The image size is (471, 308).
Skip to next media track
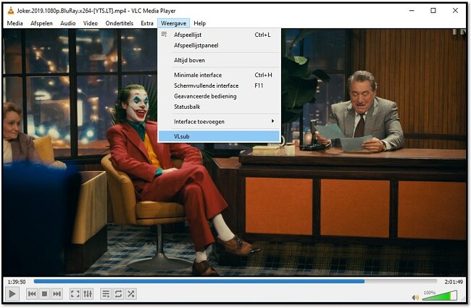(57, 294)
